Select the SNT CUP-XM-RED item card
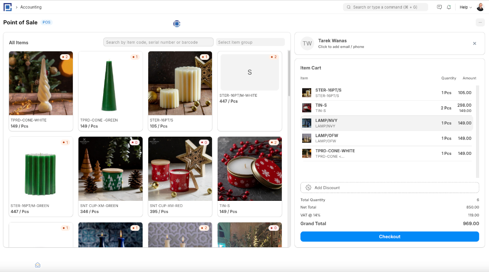 [x=180, y=177]
